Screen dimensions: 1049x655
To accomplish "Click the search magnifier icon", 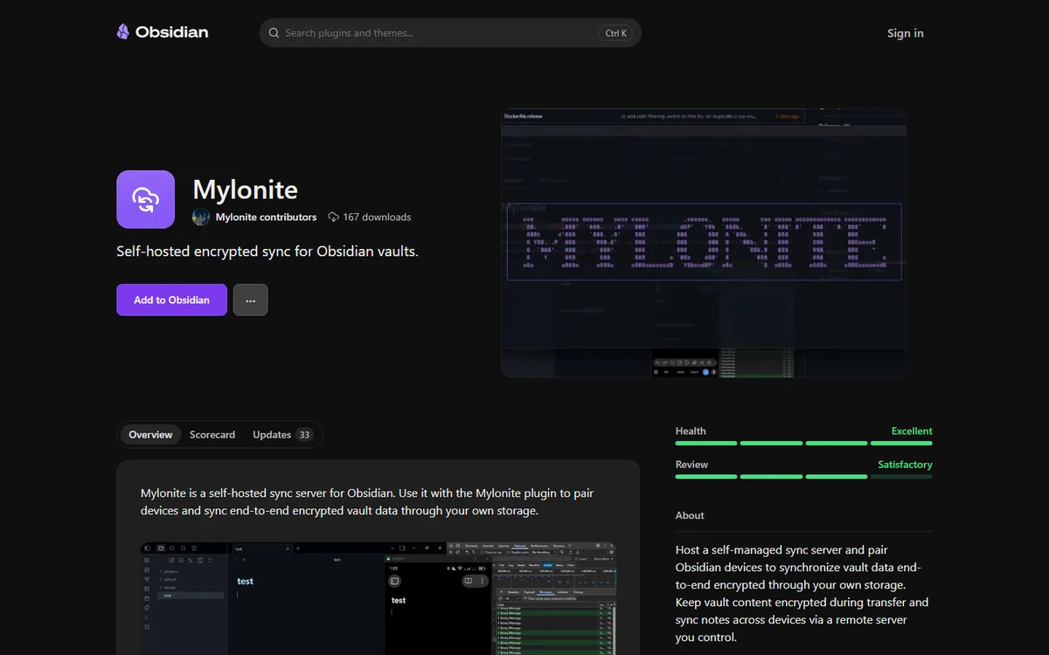I will click(274, 33).
